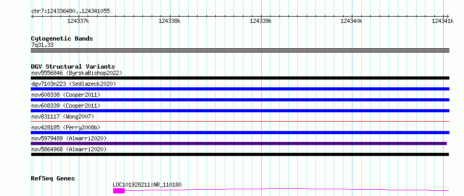Select the dgv7103n223 blue variant bar
464x196 pixels.
point(240,89)
